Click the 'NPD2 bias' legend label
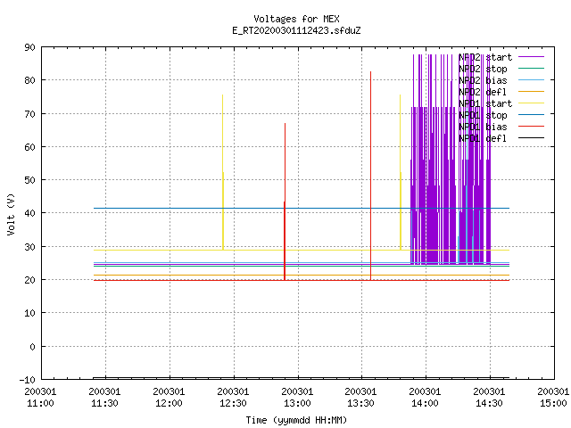The image size is (571, 428). pyautogui.click(x=483, y=80)
